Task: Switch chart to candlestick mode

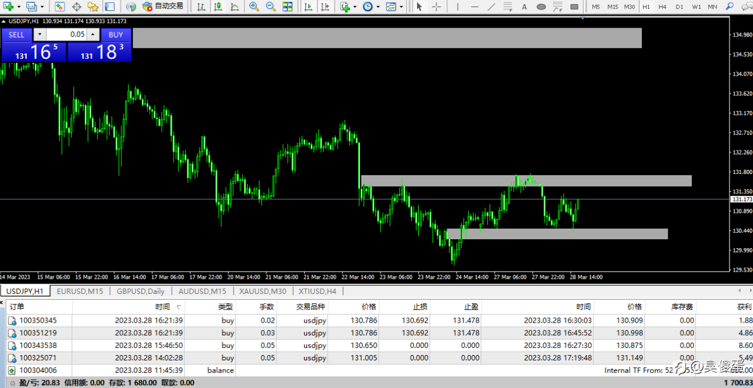Action: pyautogui.click(x=218, y=6)
